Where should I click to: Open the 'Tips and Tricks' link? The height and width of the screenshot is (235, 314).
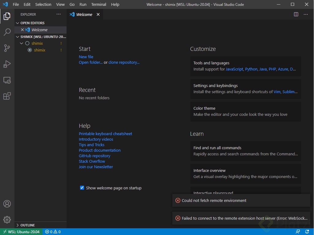[x=91, y=145]
